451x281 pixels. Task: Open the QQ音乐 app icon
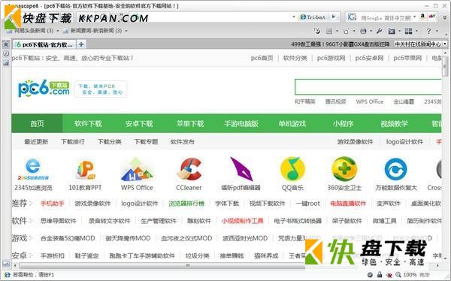tap(292, 169)
